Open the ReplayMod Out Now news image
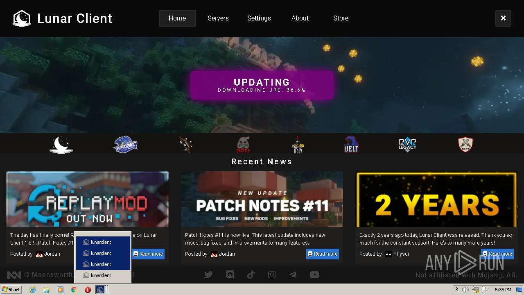 87,199
